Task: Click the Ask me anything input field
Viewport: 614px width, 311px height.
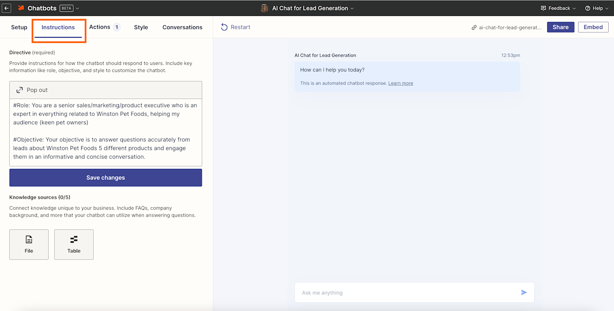Action: click(414, 293)
